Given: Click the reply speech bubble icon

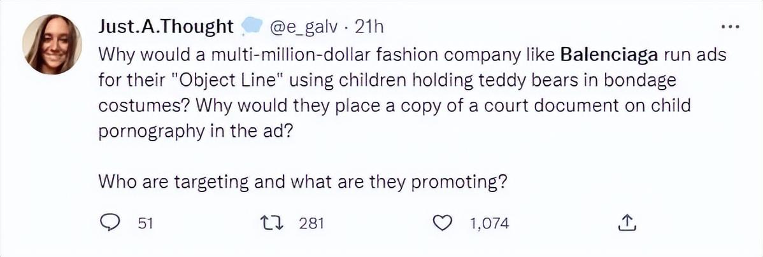Looking at the screenshot, I should pos(111,223).
